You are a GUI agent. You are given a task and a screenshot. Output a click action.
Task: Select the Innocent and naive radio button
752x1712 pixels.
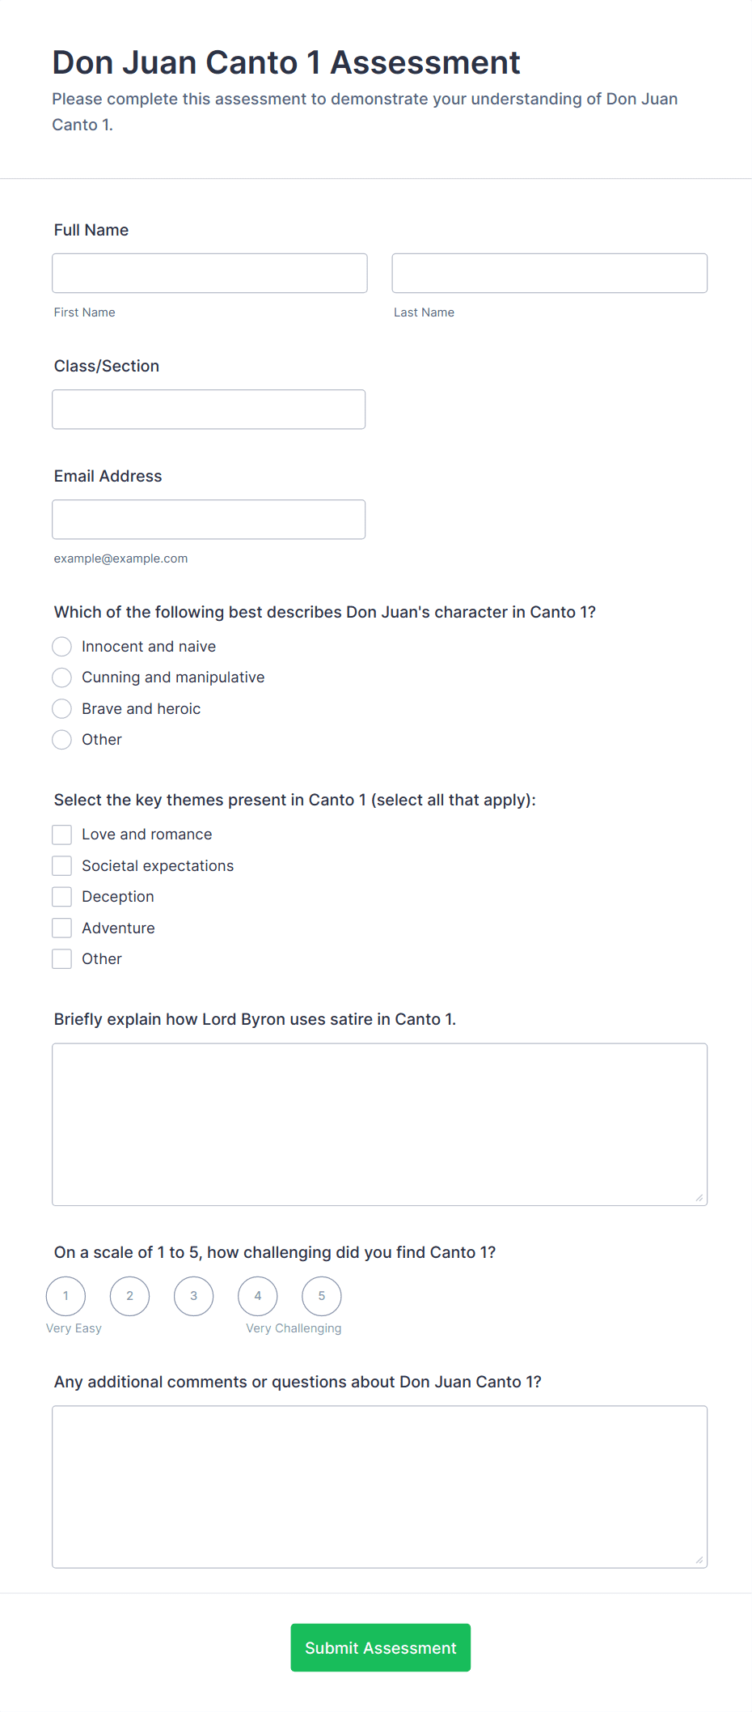(61, 646)
